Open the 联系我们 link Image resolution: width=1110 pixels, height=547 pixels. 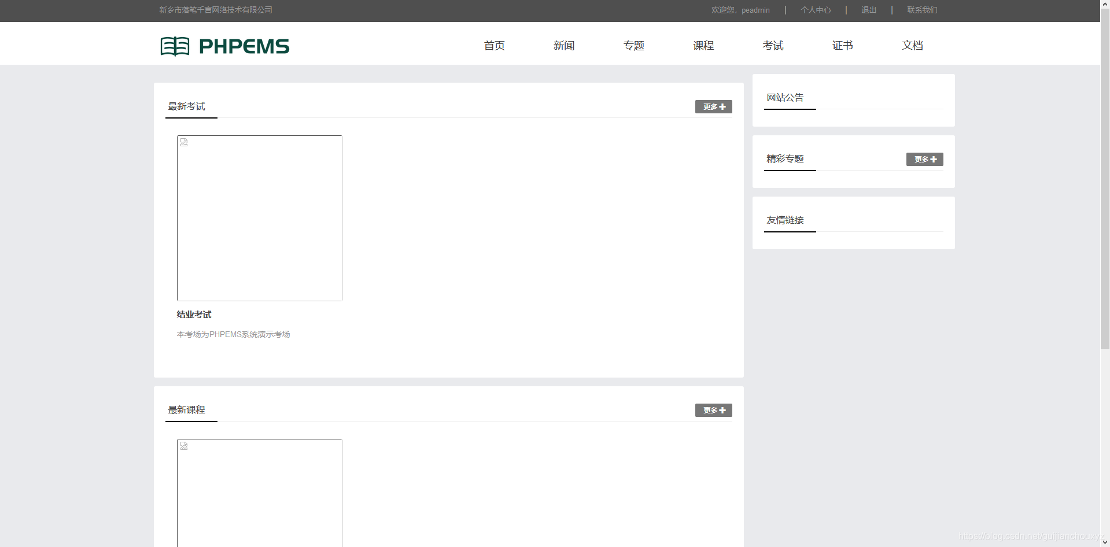922,10
